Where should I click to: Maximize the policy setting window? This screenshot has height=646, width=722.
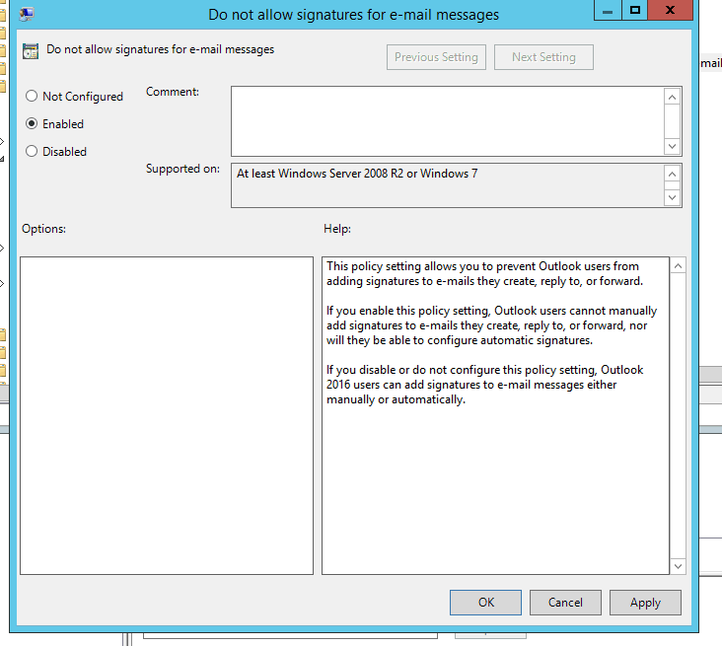coord(635,10)
